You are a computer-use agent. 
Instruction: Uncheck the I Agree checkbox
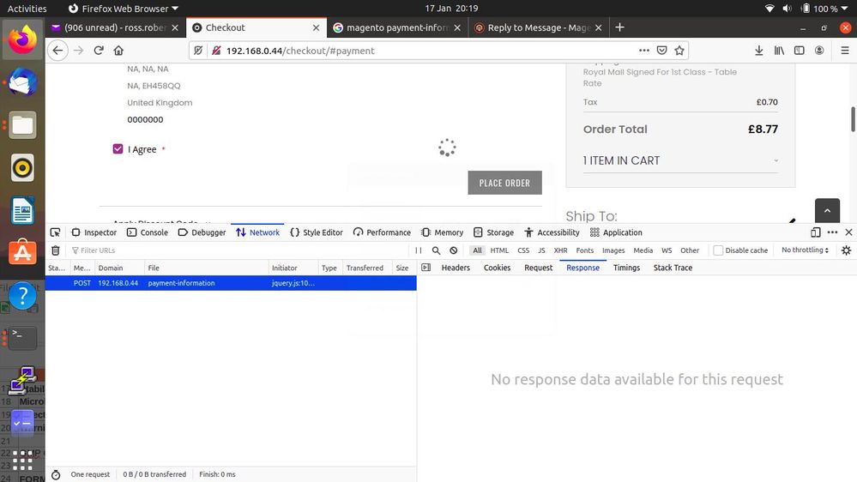[x=118, y=149]
